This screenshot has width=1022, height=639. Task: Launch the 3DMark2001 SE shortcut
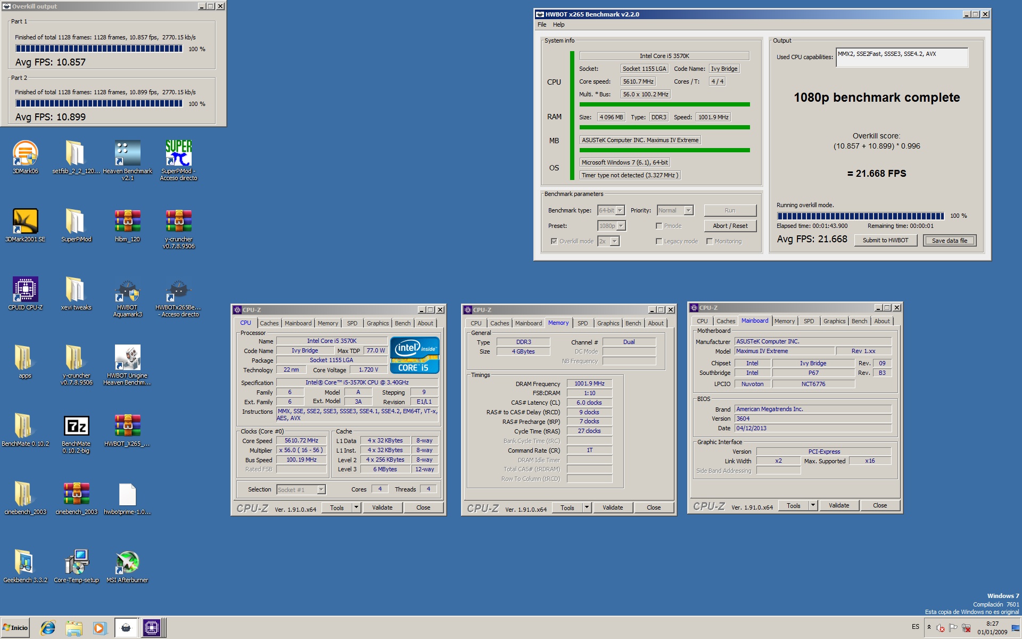[x=25, y=222]
